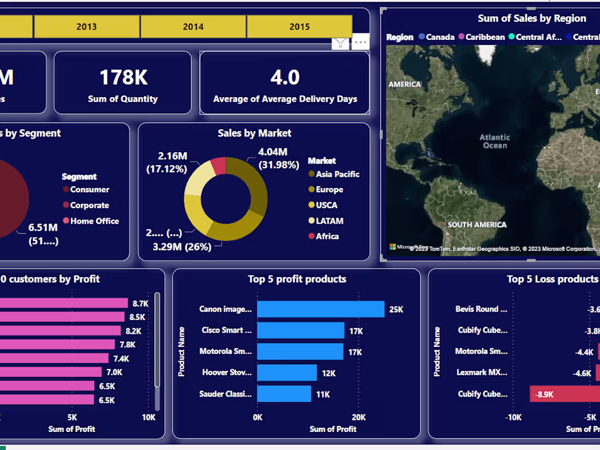Click the USCA marker in the Market legend
Screen dimensions: 600x450
click(x=311, y=205)
